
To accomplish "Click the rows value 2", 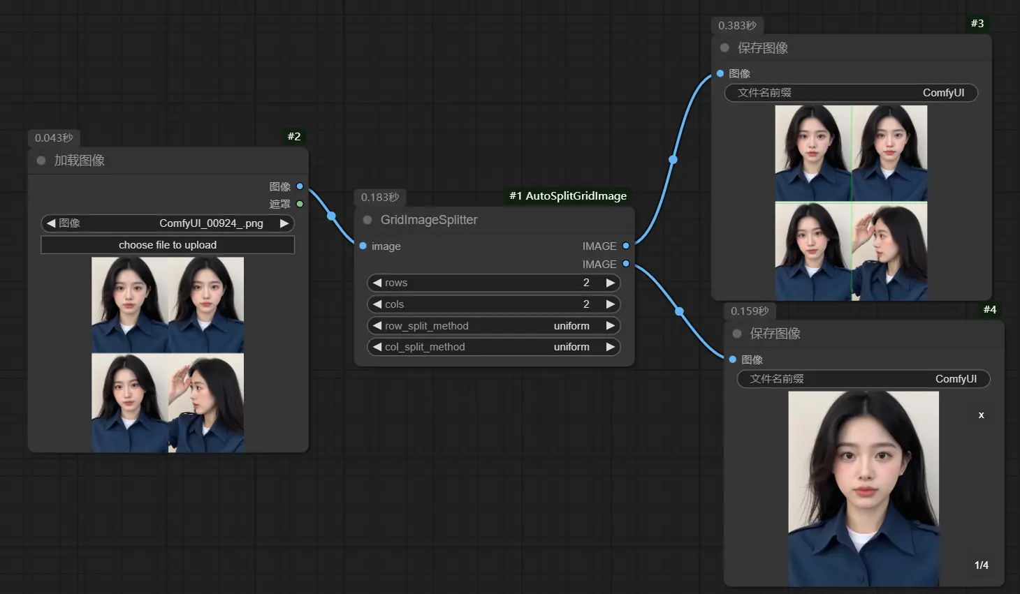I will tap(586, 283).
